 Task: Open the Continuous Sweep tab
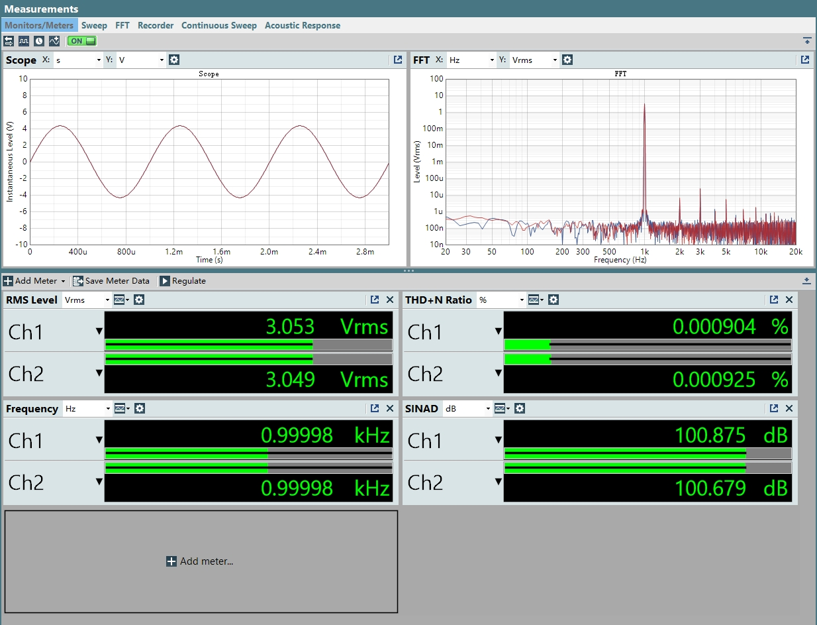(x=219, y=25)
